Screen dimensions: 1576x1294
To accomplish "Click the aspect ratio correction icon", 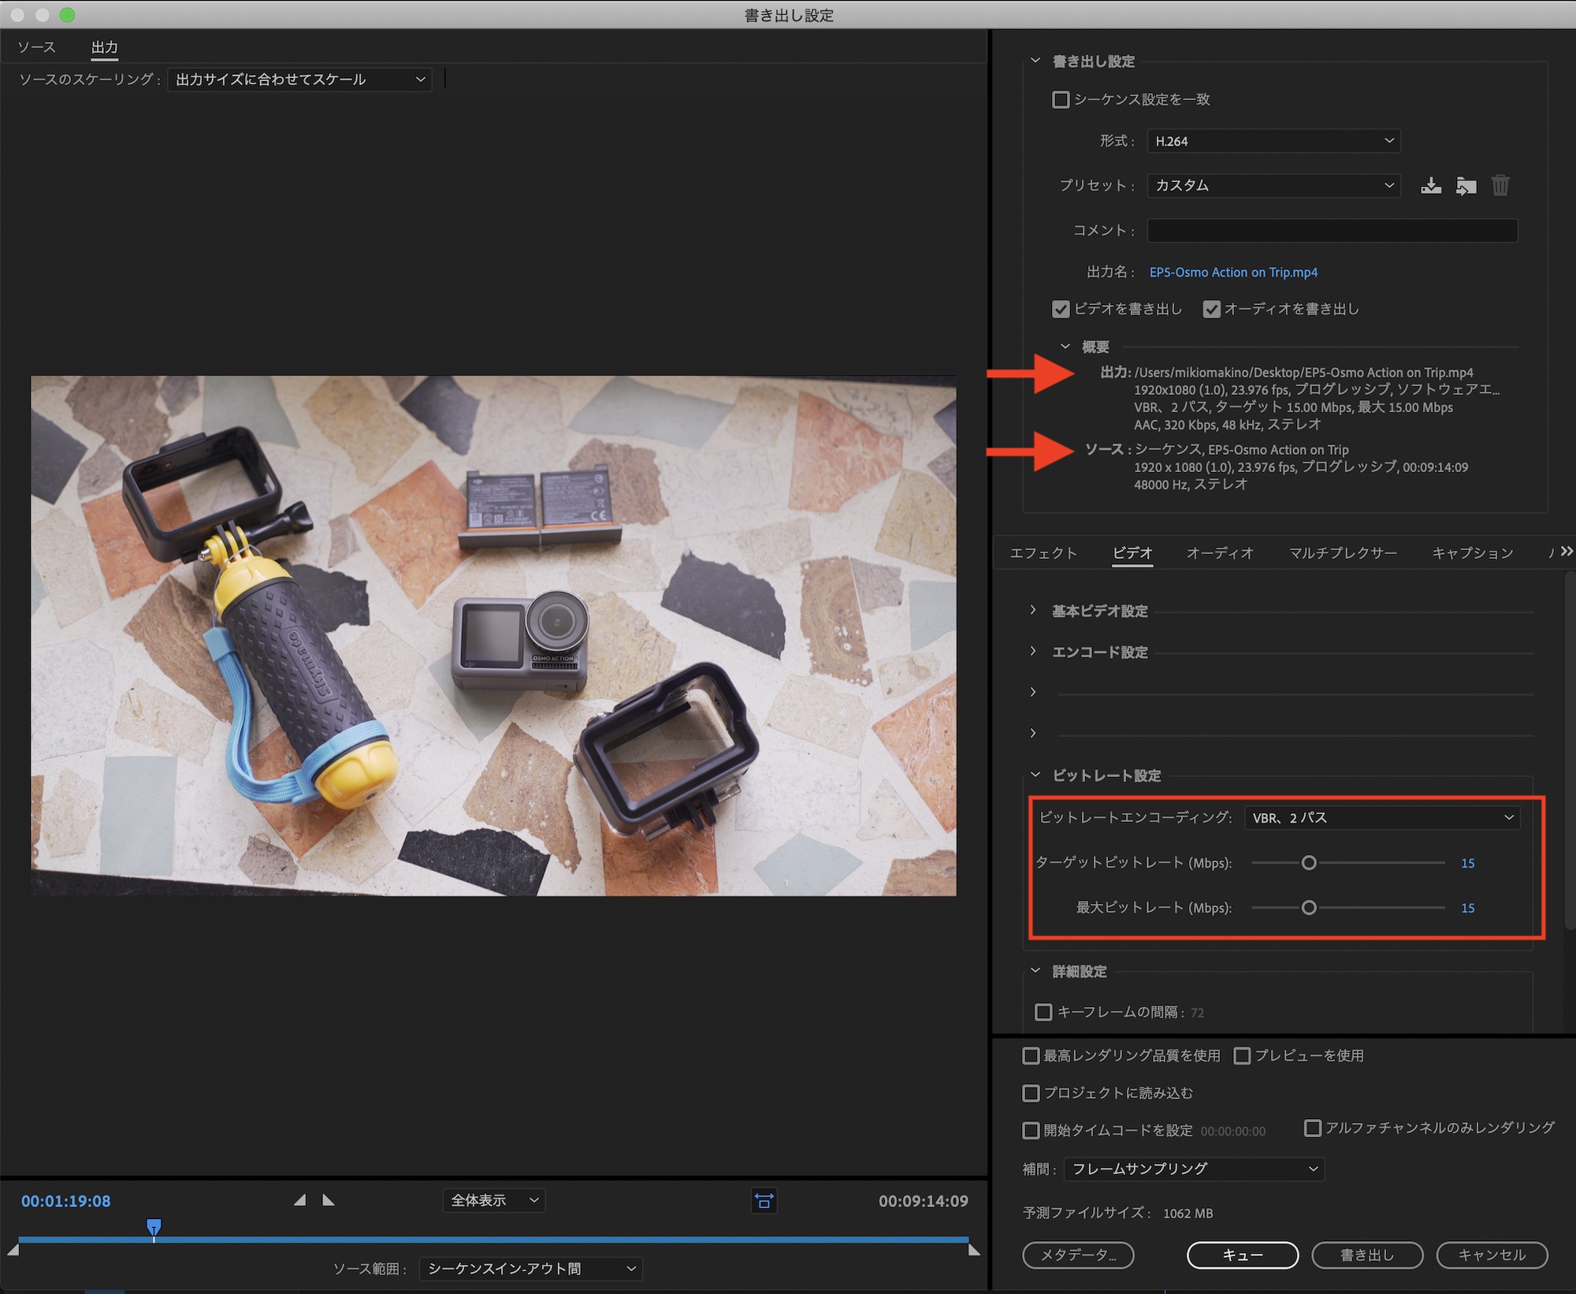I will coord(764,1201).
